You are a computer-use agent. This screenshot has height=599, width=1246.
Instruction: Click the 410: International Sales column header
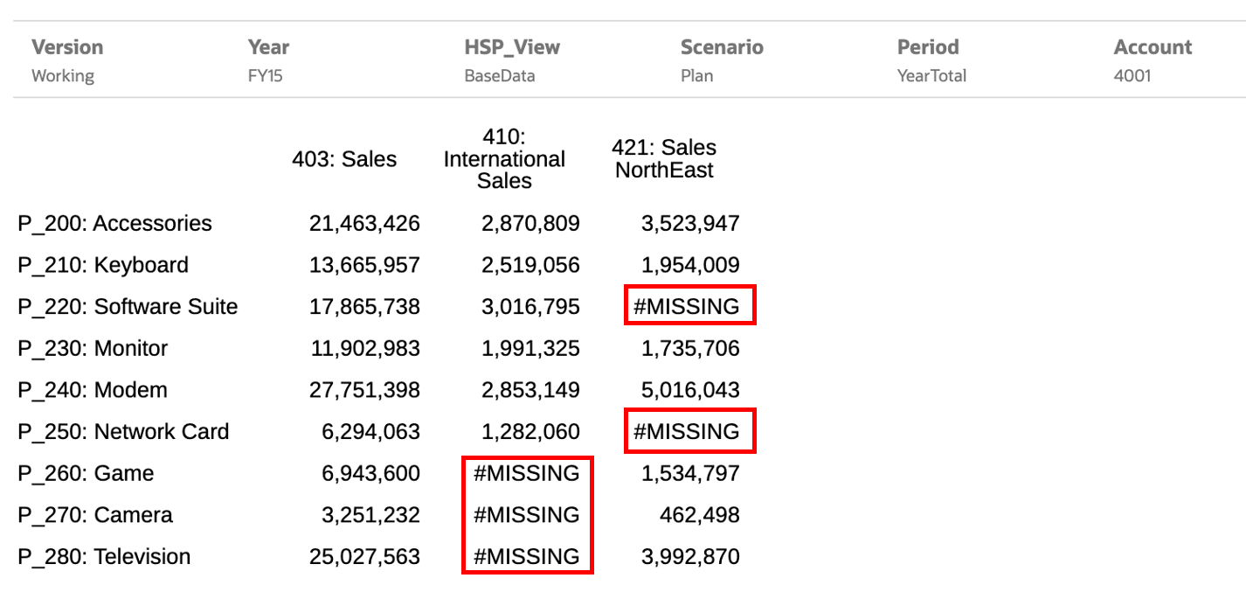(504, 159)
